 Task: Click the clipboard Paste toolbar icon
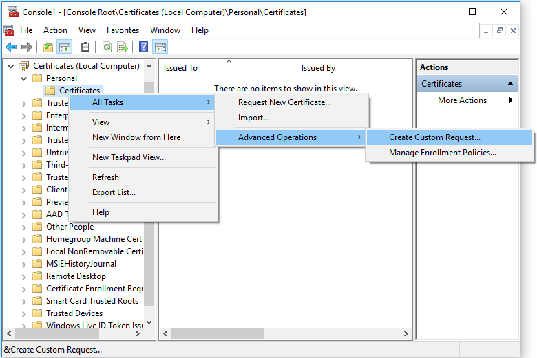coord(85,47)
